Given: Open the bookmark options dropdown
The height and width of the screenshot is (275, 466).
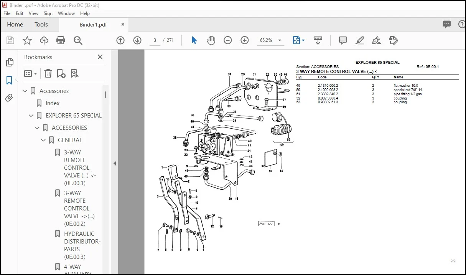Looking at the screenshot, I should pyautogui.click(x=31, y=73).
